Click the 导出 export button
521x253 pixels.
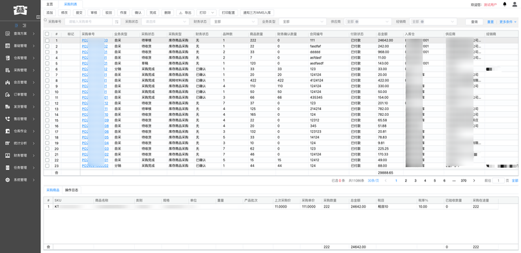coord(185,12)
